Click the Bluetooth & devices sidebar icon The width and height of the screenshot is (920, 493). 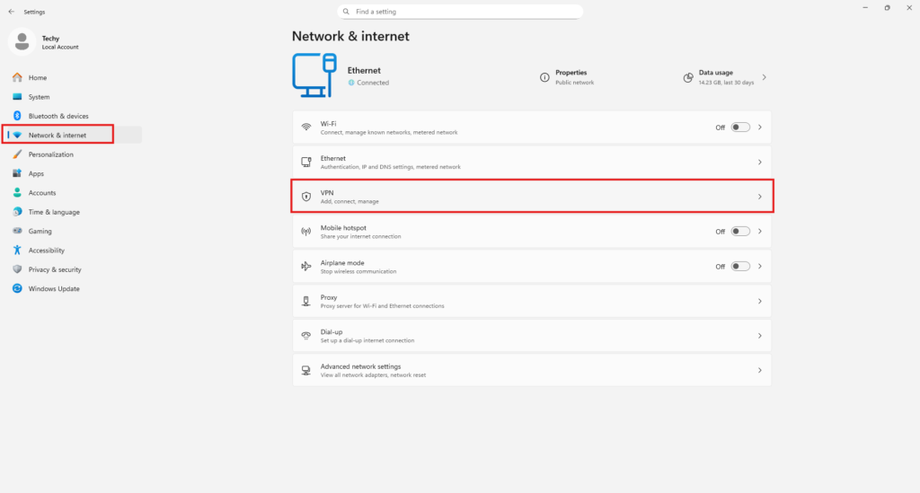tap(17, 116)
